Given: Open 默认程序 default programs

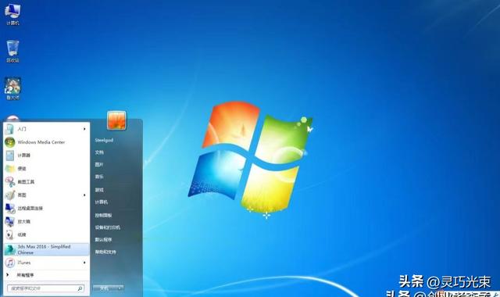Looking at the screenshot, I should (x=103, y=240).
